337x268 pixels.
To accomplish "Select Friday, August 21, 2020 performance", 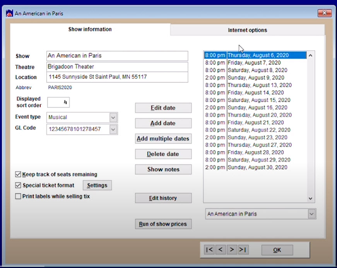I will (255, 123).
